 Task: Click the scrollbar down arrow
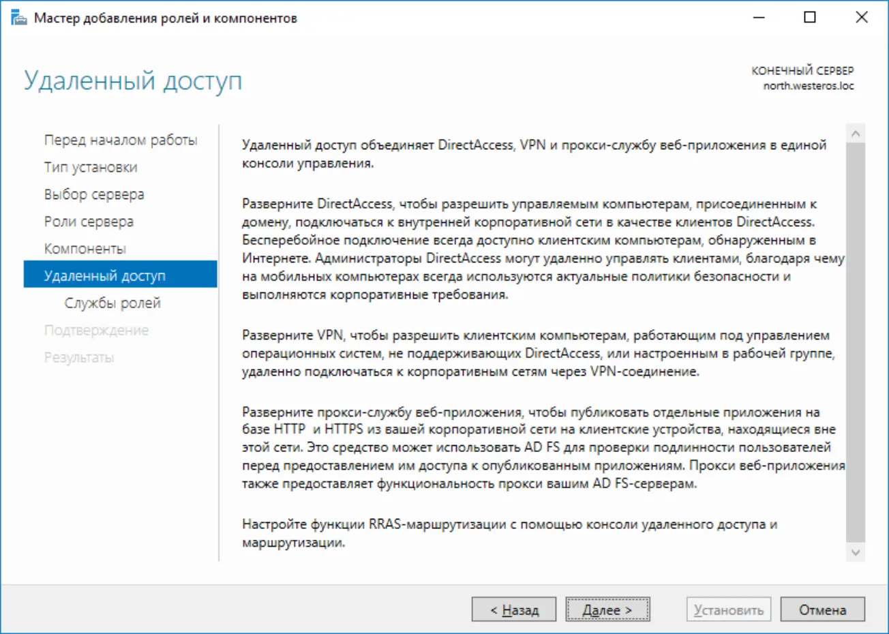point(856,552)
